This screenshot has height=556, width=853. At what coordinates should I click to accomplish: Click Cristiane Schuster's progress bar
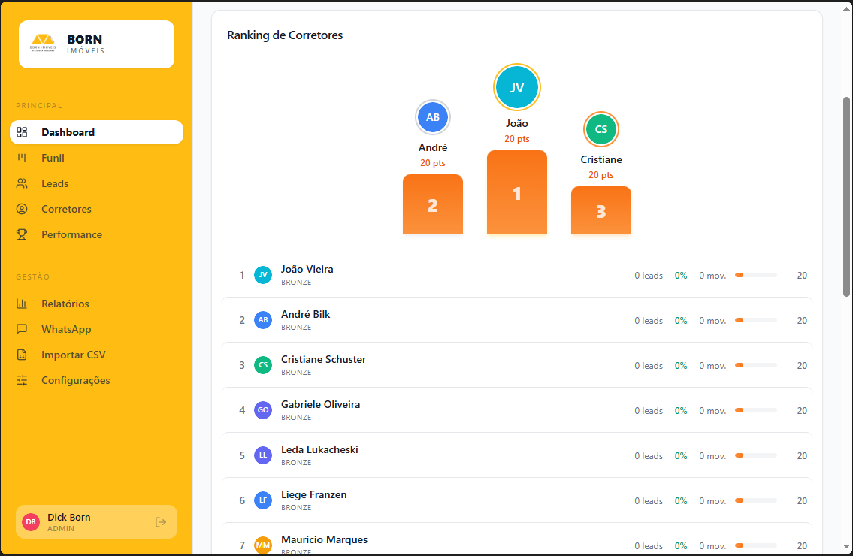click(757, 365)
